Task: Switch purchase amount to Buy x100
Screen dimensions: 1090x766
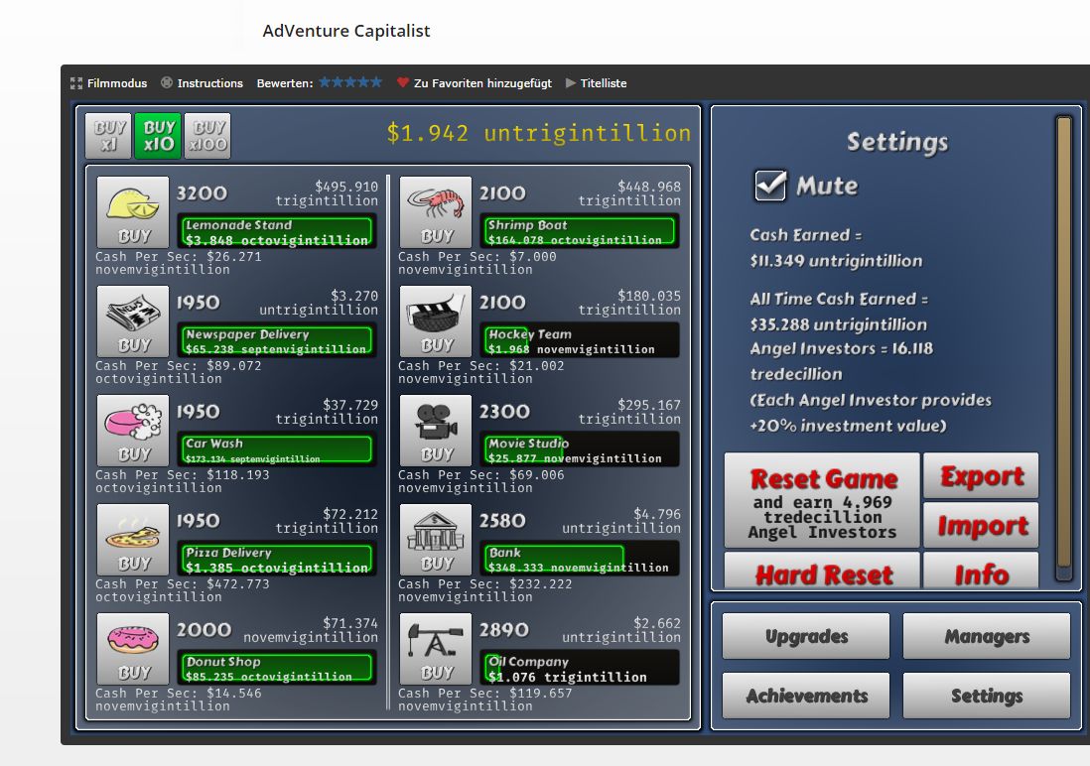Action: pyautogui.click(x=207, y=136)
